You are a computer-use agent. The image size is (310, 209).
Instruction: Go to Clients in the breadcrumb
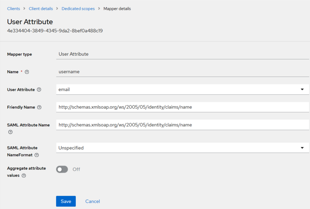(13, 9)
